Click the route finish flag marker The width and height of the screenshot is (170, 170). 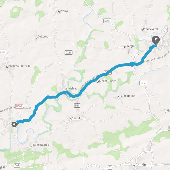click(156, 40)
